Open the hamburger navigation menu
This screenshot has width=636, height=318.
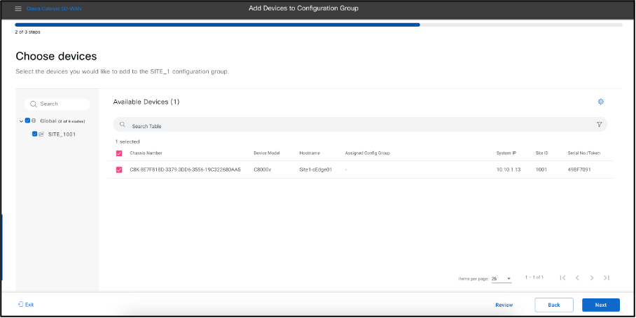pos(18,8)
